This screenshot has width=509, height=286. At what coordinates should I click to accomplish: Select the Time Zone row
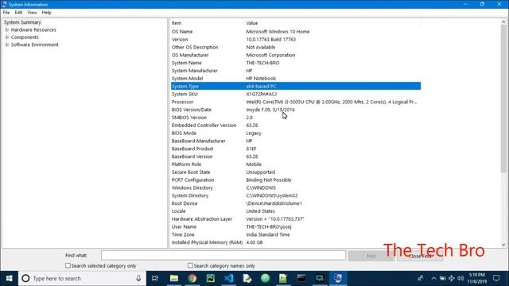tap(296, 234)
